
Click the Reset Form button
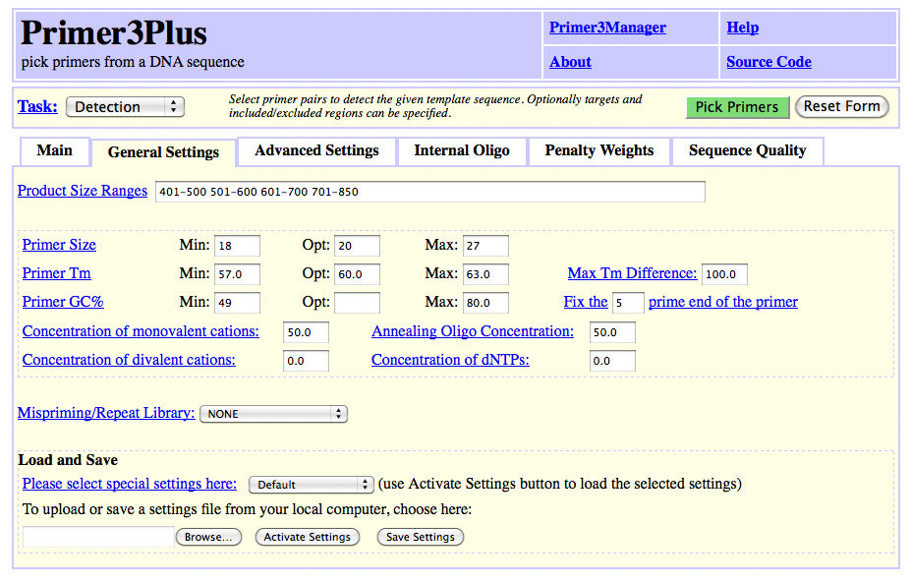point(841,107)
